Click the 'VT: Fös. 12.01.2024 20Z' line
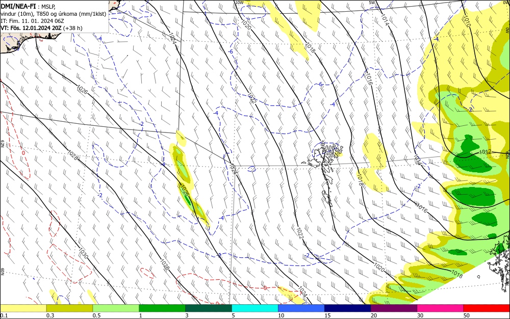 coord(41,28)
